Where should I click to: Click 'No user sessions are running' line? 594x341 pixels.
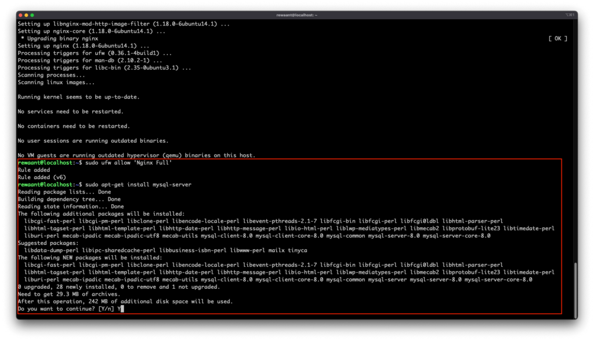click(93, 140)
